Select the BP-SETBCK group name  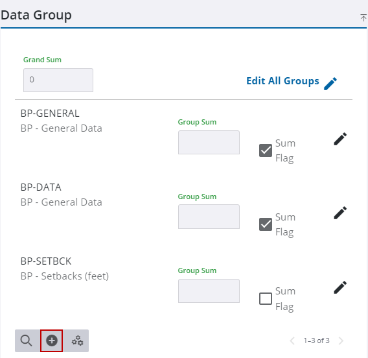click(x=46, y=261)
